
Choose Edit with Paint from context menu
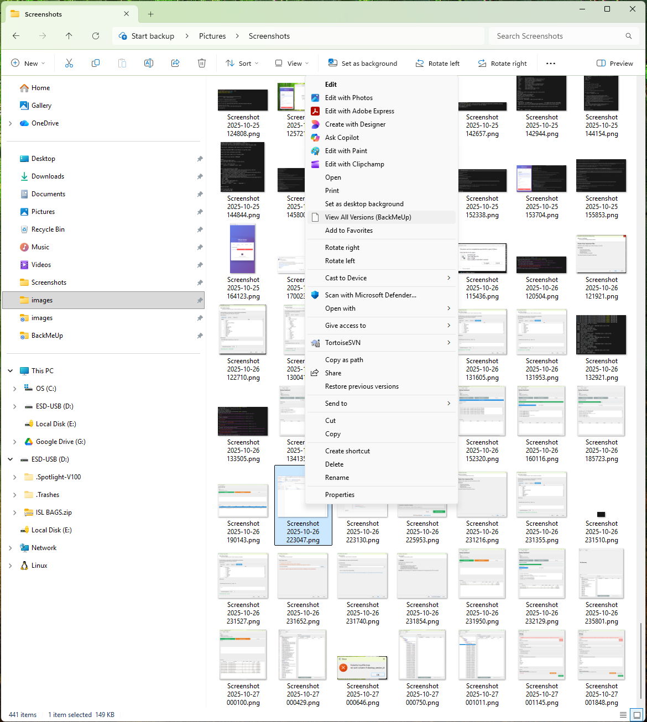pyautogui.click(x=346, y=150)
